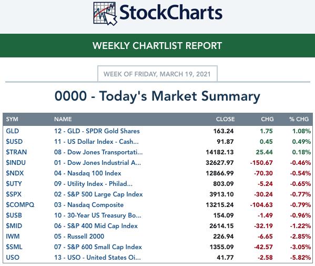The width and height of the screenshot is (315, 266).
Task: Click the SYM column header
Action: tap(12, 119)
